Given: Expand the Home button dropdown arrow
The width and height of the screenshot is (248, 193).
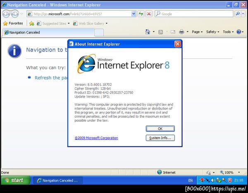Looking at the screenshot, I should pos(154,32).
